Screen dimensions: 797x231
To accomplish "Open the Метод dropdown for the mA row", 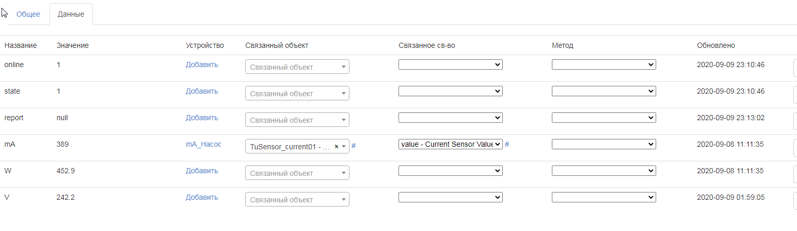I will coord(603,144).
